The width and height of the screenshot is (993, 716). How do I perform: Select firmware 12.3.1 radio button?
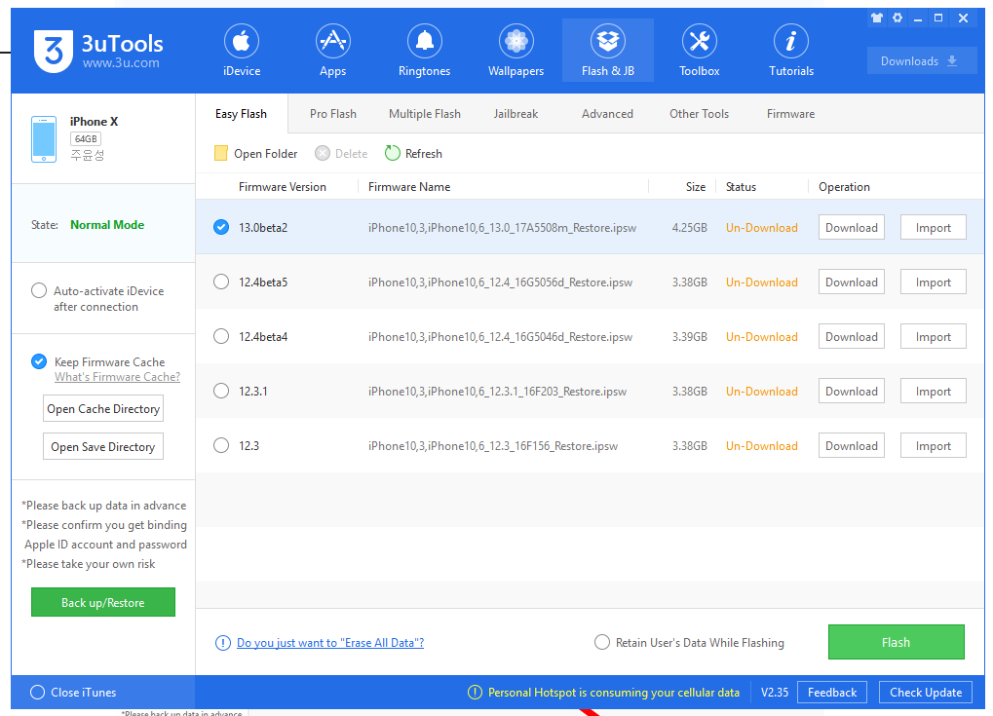[221, 391]
